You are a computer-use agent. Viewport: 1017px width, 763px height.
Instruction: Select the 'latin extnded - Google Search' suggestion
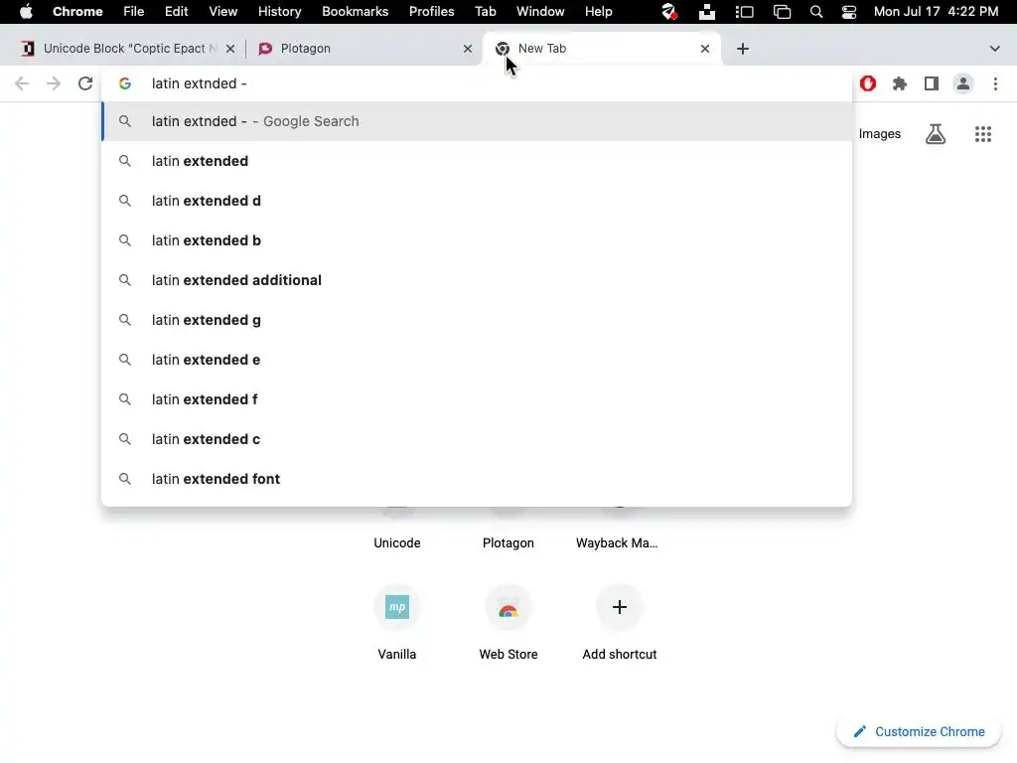point(477,121)
